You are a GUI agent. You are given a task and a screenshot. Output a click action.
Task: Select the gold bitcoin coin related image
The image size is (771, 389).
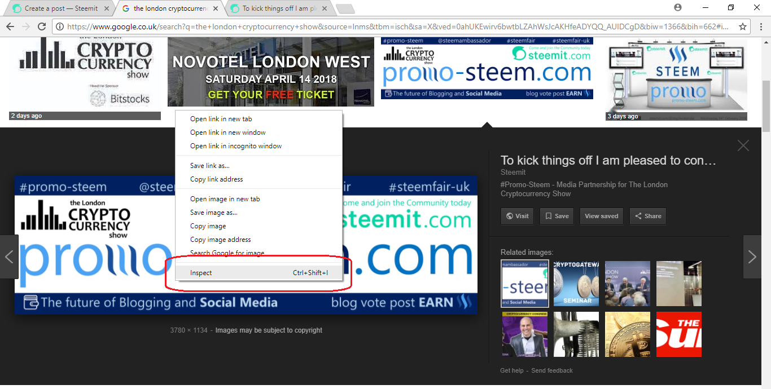628,334
